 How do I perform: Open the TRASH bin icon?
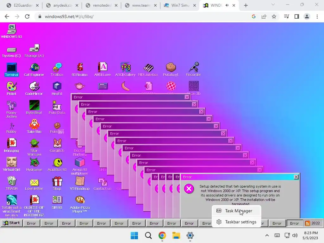coord(12,184)
